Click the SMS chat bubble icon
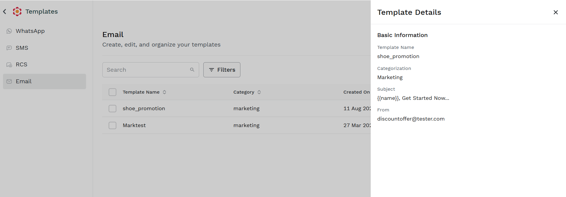 pyautogui.click(x=9, y=48)
